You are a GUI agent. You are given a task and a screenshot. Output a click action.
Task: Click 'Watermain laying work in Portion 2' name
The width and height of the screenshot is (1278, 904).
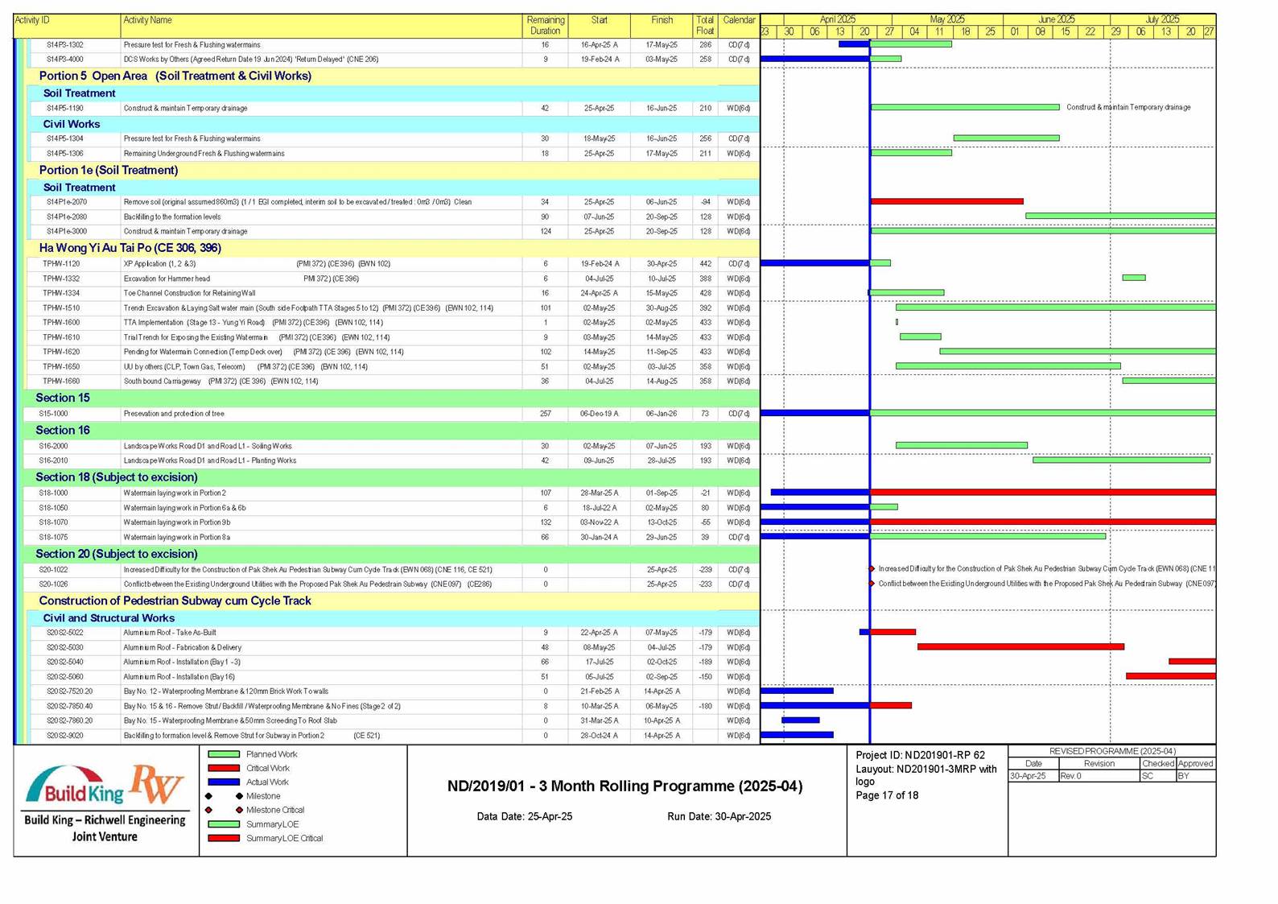[175, 493]
